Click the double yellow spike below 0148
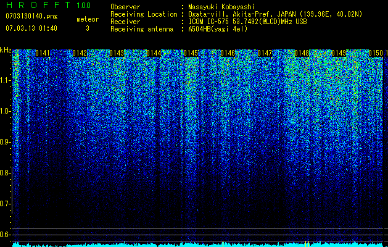 pos(307,244)
